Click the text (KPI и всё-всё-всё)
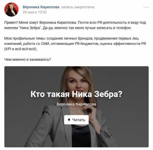The height and width of the screenshot is (150, 153). (x=21, y=49)
